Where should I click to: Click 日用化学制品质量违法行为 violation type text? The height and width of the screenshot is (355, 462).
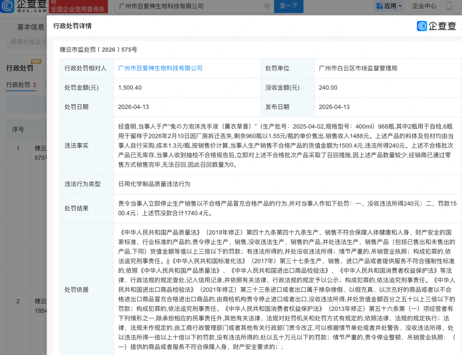click(154, 184)
